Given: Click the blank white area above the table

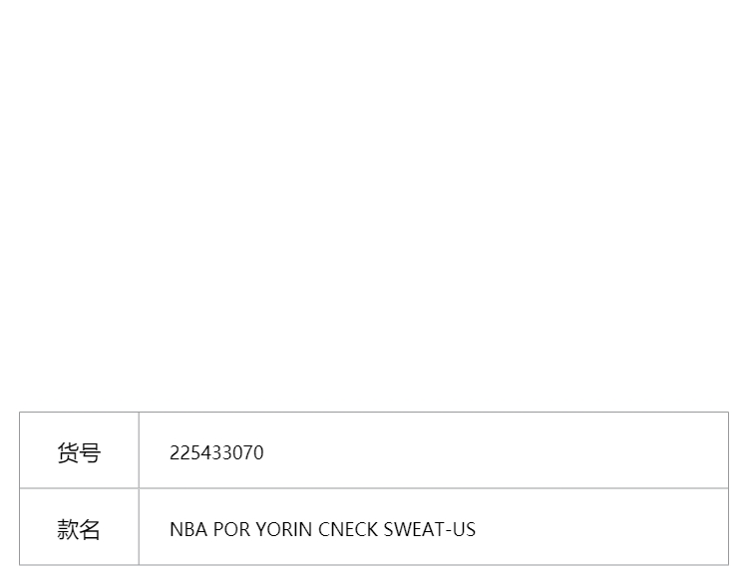Looking at the screenshot, I should (x=374, y=205).
